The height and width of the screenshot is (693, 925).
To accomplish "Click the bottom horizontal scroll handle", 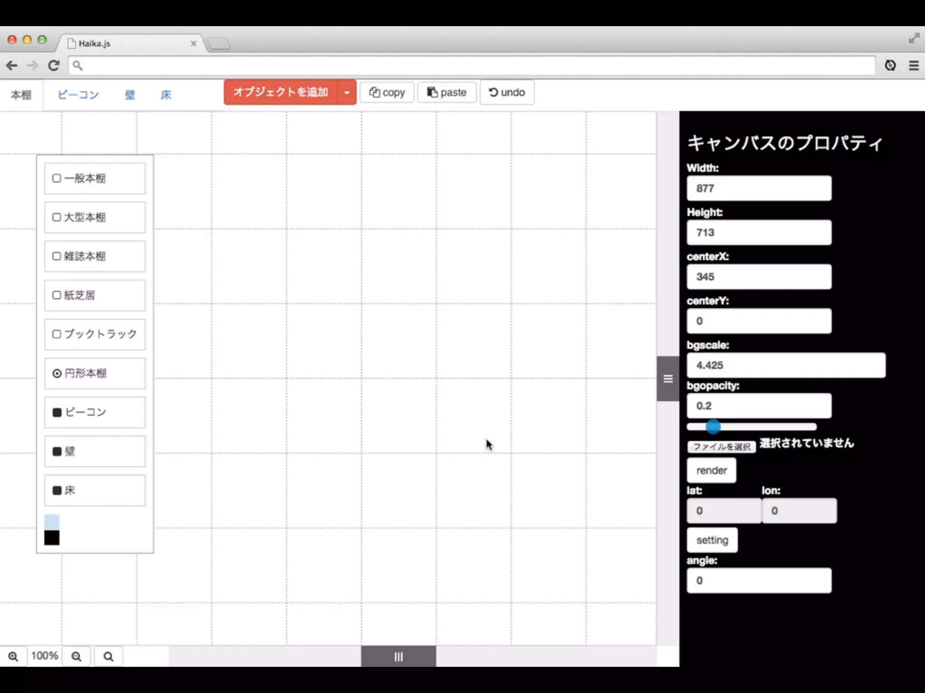I will (398, 656).
